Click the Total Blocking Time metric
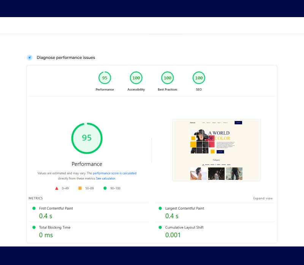Screen dimensions: 304x265 pos(55,227)
